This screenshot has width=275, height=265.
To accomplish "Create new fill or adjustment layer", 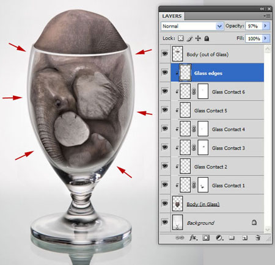I will [219, 238].
